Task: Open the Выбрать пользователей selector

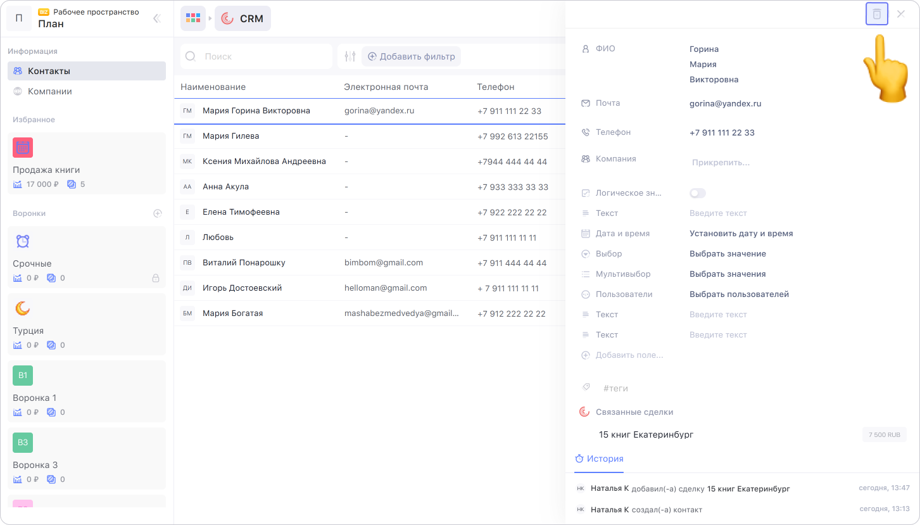Action: tap(739, 294)
